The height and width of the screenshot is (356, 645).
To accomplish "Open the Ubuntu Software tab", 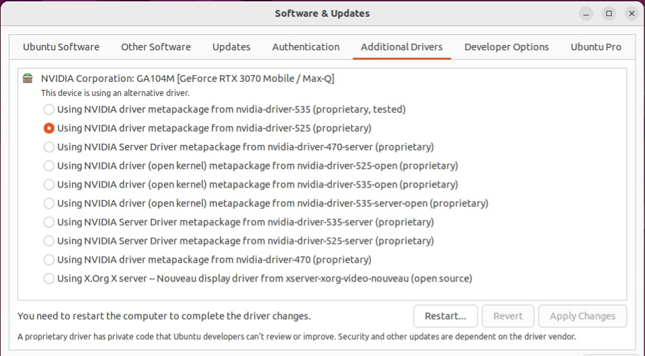I will coord(61,47).
